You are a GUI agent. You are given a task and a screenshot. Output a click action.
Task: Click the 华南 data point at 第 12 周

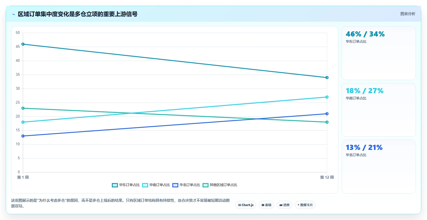(x=327, y=97)
